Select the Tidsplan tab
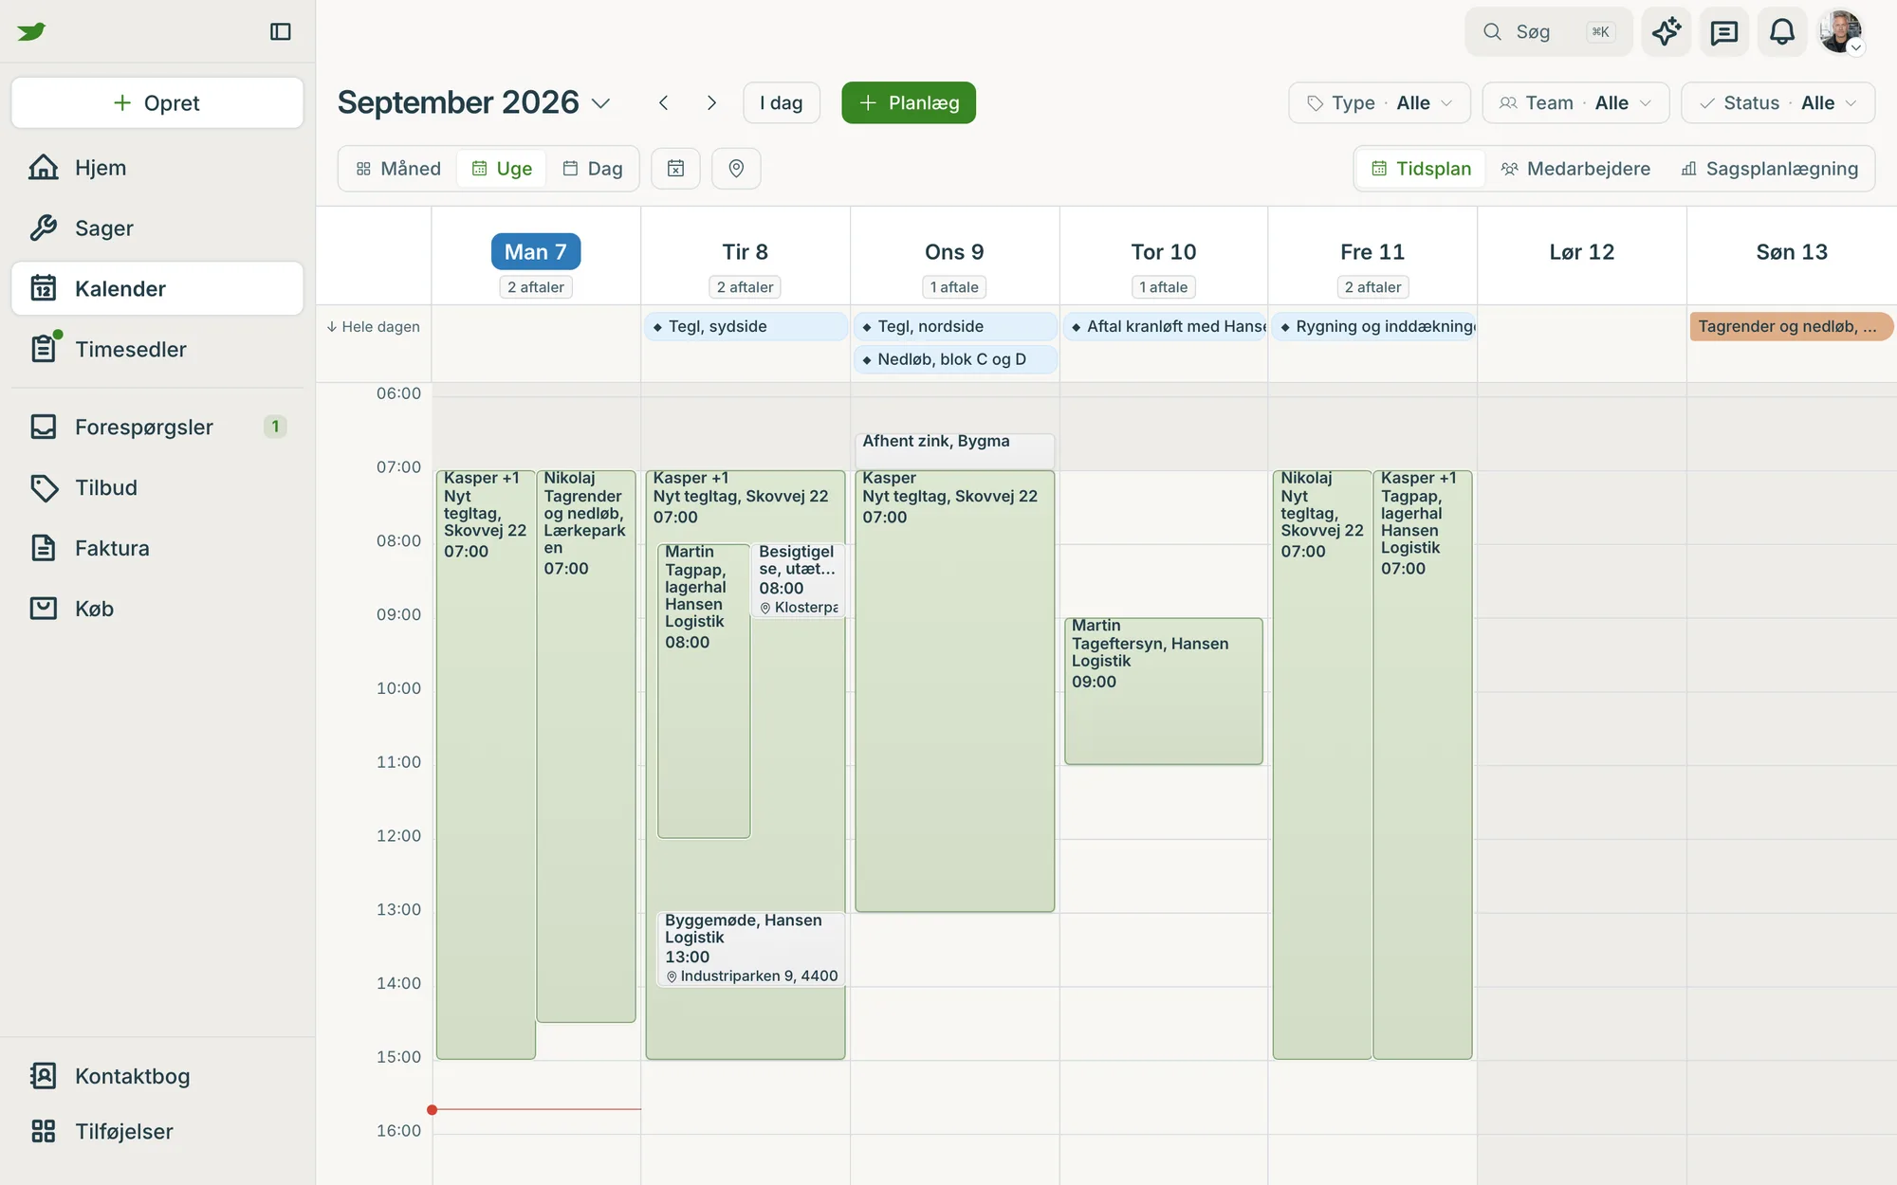Image resolution: width=1897 pixels, height=1185 pixels. tap(1421, 169)
